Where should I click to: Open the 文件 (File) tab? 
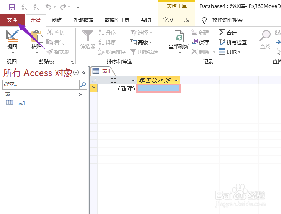[12, 20]
